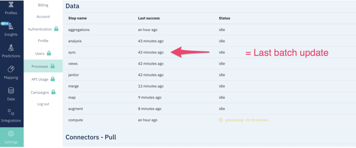The height and width of the screenshot is (148, 356).
Task: Open the Integrations icon
Action: pyautogui.click(x=11, y=112)
